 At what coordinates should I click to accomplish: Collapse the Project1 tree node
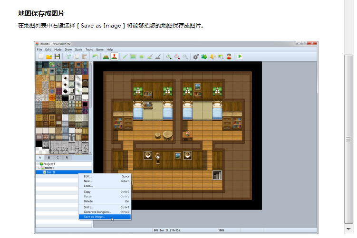coord(38,163)
